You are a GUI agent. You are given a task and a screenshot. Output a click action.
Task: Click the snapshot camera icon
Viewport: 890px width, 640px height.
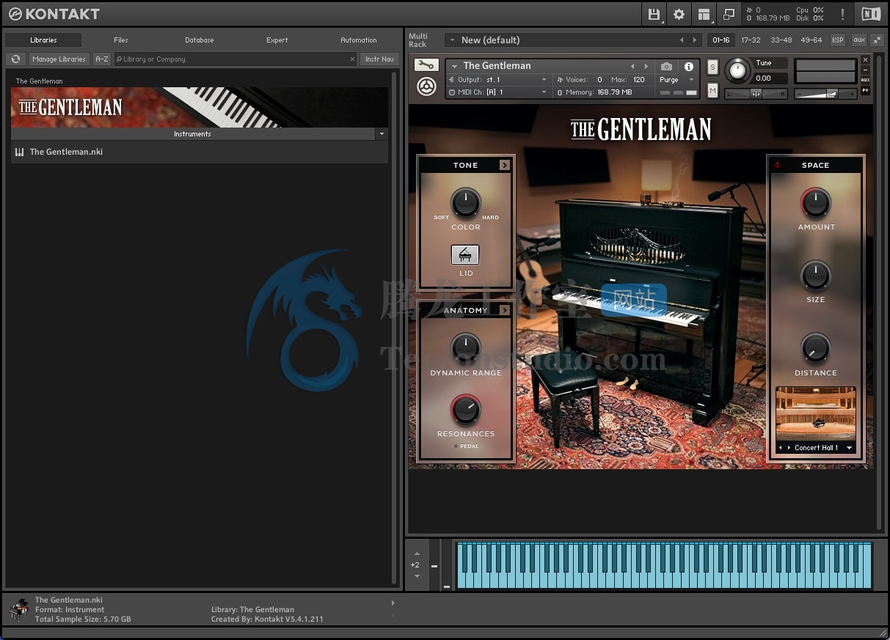[666, 67]
